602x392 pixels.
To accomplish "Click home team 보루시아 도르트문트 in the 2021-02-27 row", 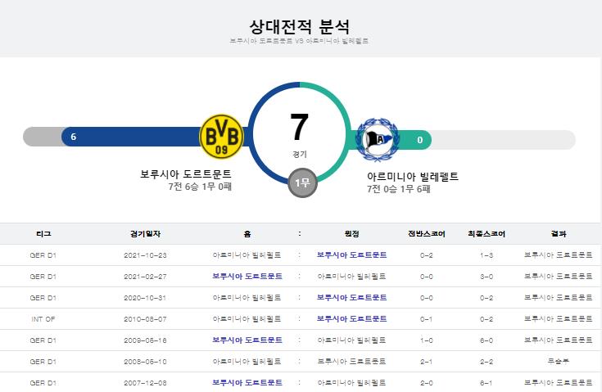I will point(247,276).
